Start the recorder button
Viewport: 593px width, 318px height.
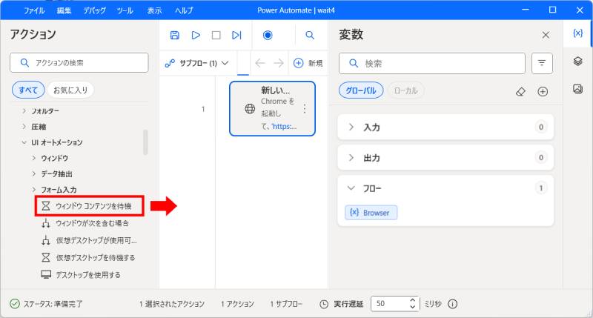(x=268, y=35)
